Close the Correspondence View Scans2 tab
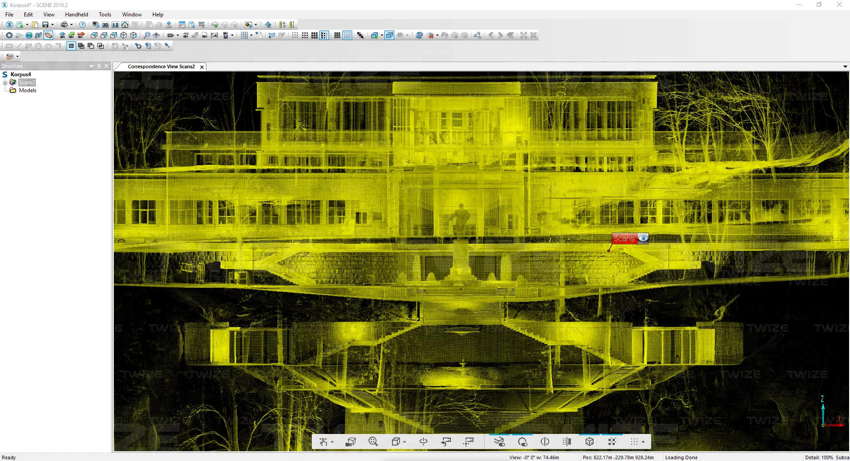Screen dimensions: 850x461 [202, 67]
